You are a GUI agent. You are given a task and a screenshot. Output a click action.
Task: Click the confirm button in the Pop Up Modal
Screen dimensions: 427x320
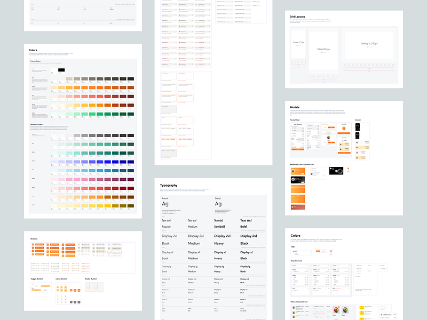point(298,150)
